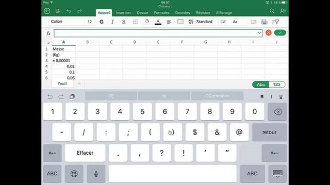
Task: Tap the merge cells icon
Action: point(180,22)
